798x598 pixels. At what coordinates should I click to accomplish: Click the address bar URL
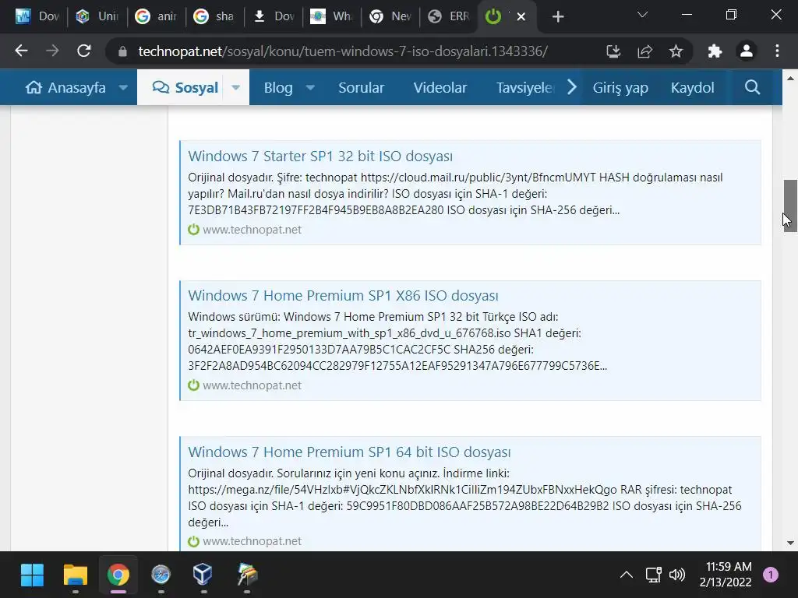(x=343, y=51)
